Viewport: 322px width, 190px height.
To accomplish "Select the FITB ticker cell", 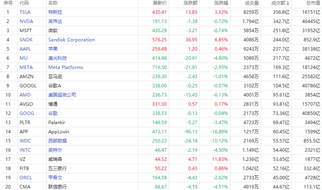I will coord(24,169).
